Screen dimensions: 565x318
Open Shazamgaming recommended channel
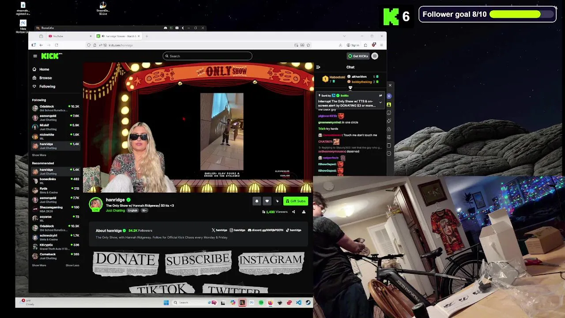56,209
